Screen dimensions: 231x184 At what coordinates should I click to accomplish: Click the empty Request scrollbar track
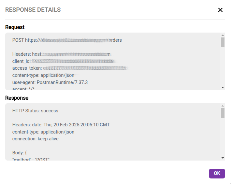[223, 68]
